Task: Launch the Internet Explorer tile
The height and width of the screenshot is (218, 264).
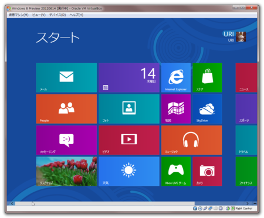Action: (x=176, y=77)
